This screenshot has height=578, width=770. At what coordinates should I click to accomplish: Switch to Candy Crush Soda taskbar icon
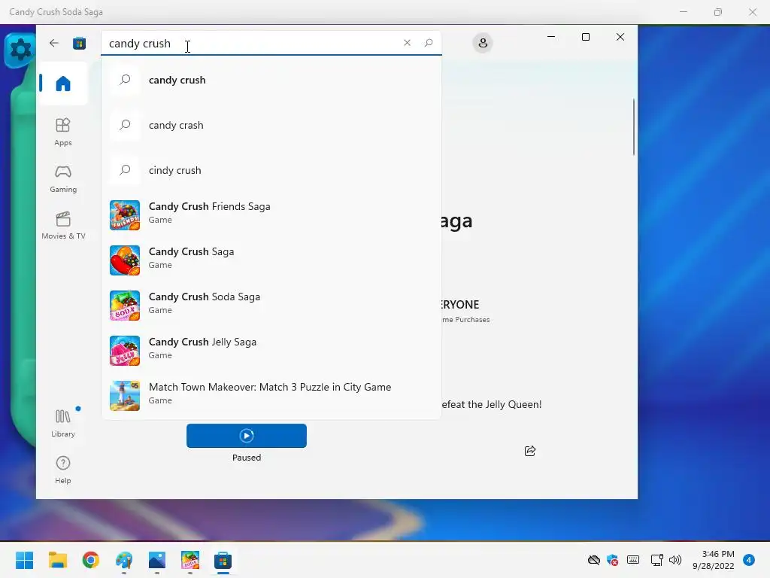coord(190,560)
